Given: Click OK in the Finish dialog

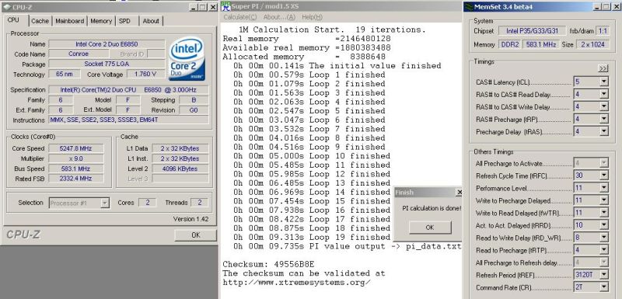Looking at the screenshot, I should point(430,228).
